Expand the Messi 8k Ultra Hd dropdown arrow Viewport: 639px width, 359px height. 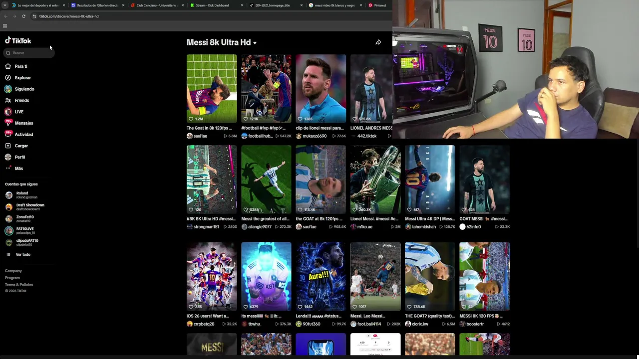(255, 43)
